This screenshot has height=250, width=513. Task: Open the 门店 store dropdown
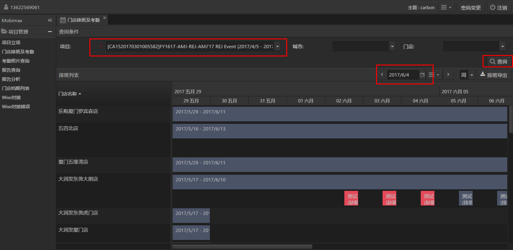(502, 46)
